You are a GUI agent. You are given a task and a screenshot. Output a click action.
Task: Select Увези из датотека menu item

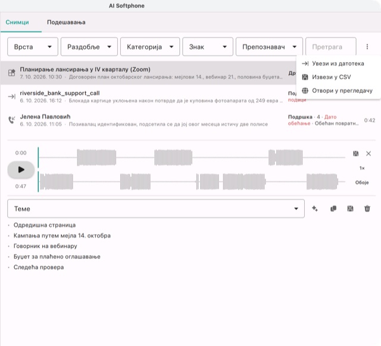(338, 64)
